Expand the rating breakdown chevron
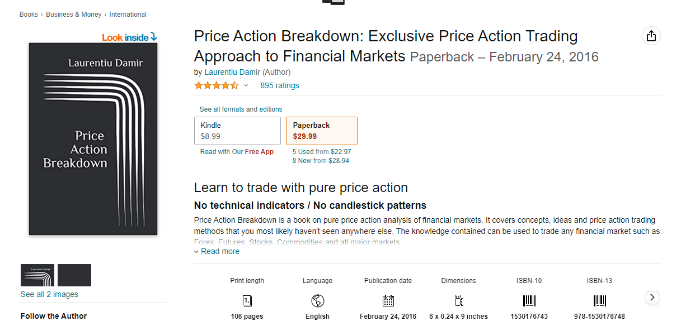The height and width of the screenshot is (326, 681). pos(246,86)
